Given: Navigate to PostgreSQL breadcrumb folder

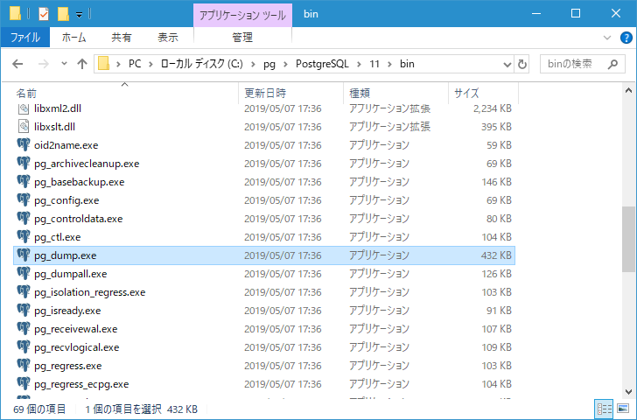Looking at the screenshot, I should tap(322, 64).
